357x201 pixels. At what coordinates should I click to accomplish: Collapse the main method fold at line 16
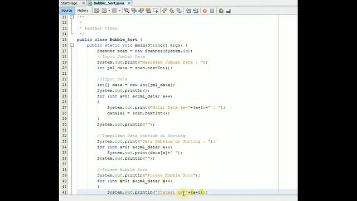click(71, 45)
